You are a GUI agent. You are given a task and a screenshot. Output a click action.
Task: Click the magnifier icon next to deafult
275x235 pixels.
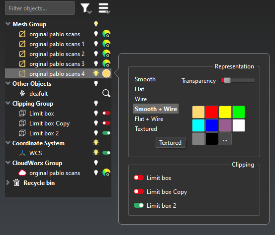106,93
